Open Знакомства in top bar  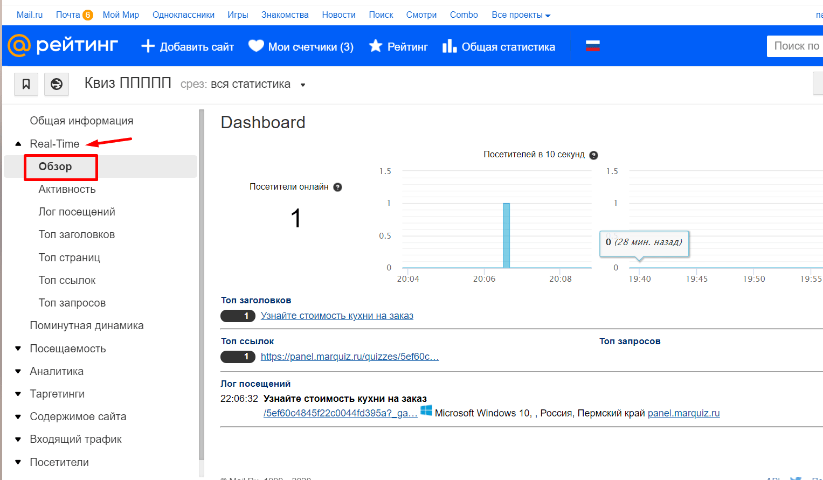[x=285, y=15]
